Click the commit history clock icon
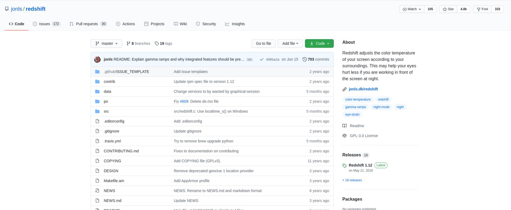The height and width of the screenshot is (210, 511). tap(304, 60)
